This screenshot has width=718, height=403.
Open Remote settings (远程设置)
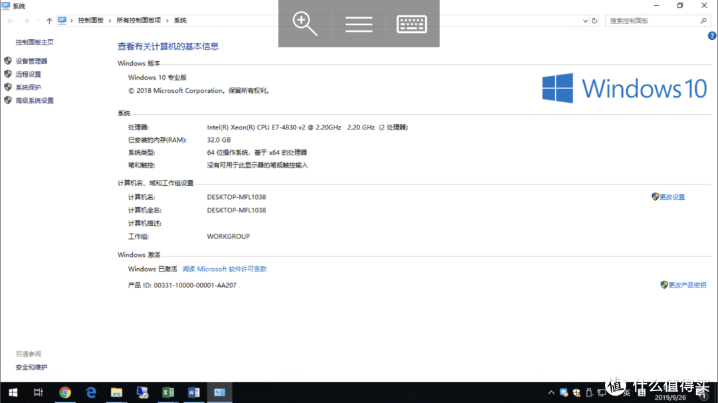click(28, 74)
